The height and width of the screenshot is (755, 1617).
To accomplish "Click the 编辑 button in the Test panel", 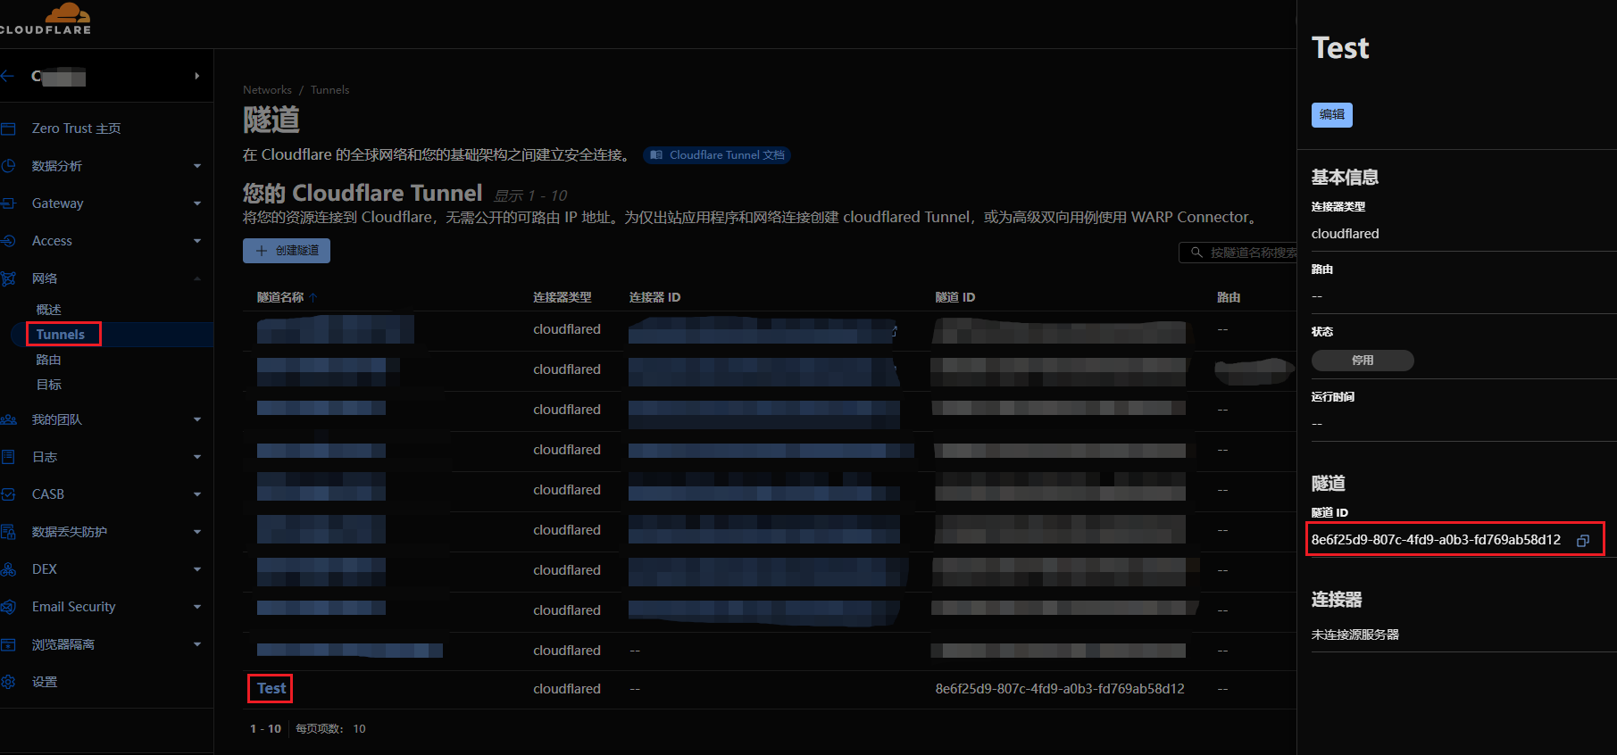I will [x=1331, y=114].
